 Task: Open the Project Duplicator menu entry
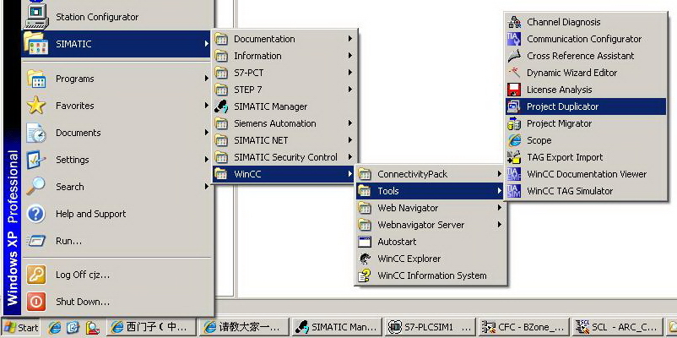pyautogui.click(x=562, y=106)
